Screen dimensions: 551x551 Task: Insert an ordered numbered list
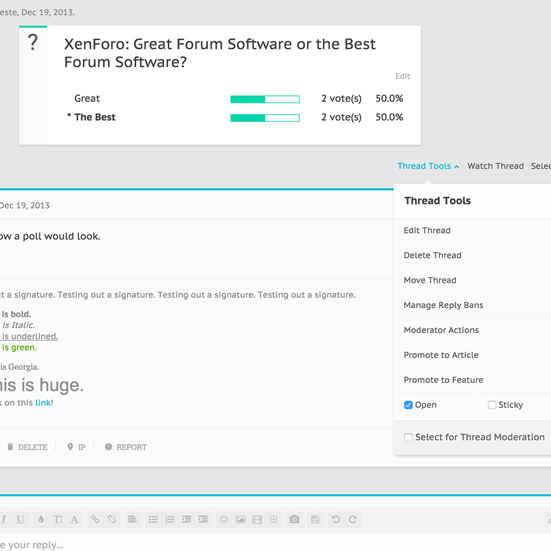[x=170, y=520]
